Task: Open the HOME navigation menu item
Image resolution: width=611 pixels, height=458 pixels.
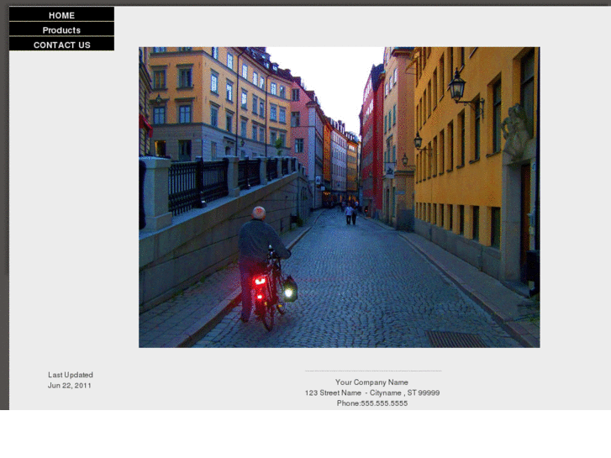Action: point(61,15)
